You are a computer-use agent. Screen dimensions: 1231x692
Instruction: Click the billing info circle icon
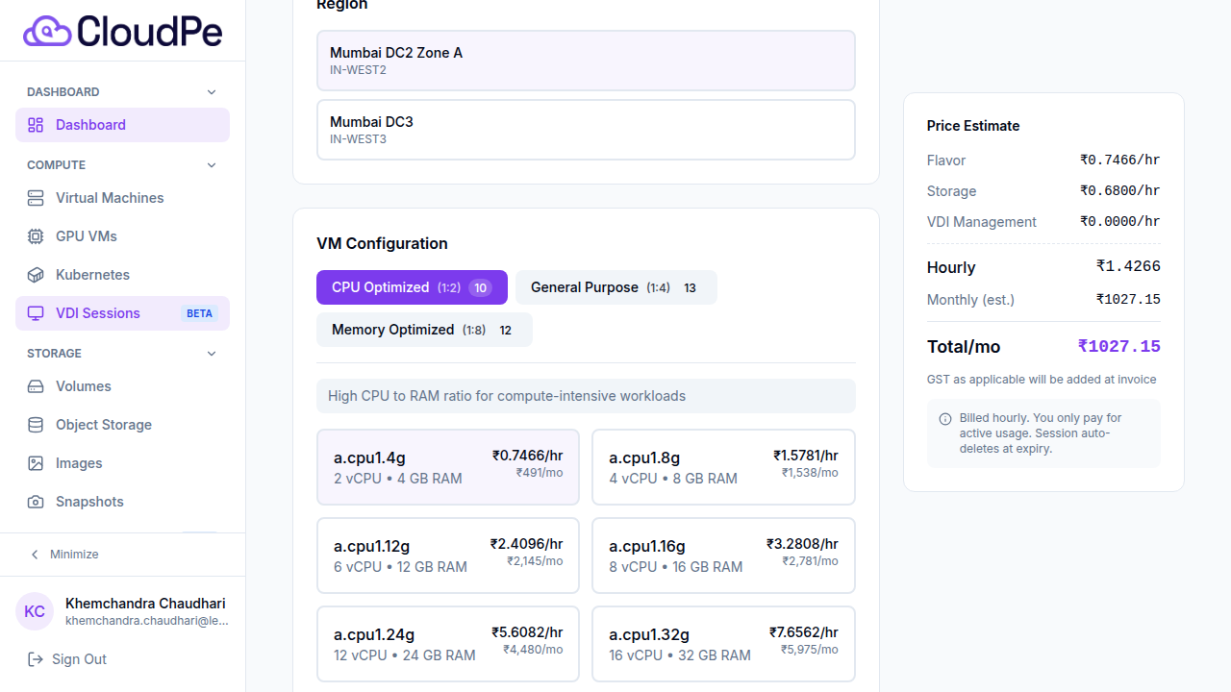pos(945,419)
